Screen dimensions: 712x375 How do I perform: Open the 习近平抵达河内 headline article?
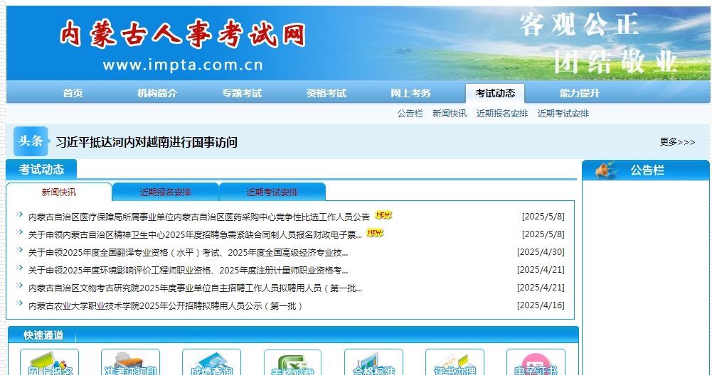coord(147,142)
